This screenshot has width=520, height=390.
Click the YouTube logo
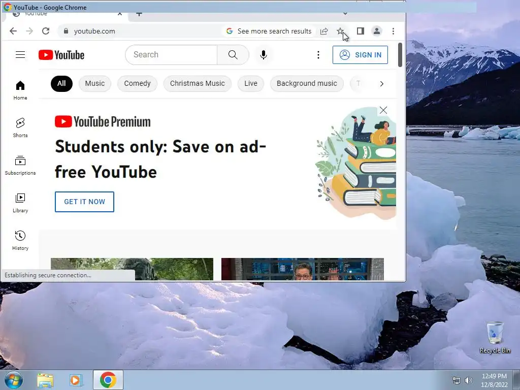click(61, 55)
